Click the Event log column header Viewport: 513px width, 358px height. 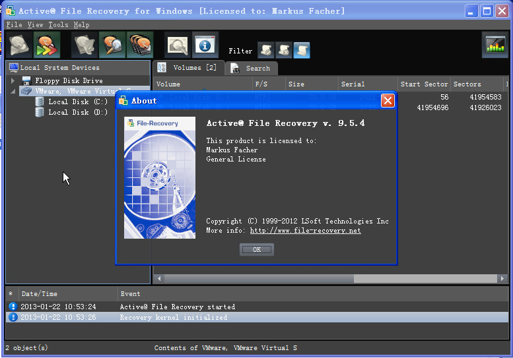click(313, 294)
